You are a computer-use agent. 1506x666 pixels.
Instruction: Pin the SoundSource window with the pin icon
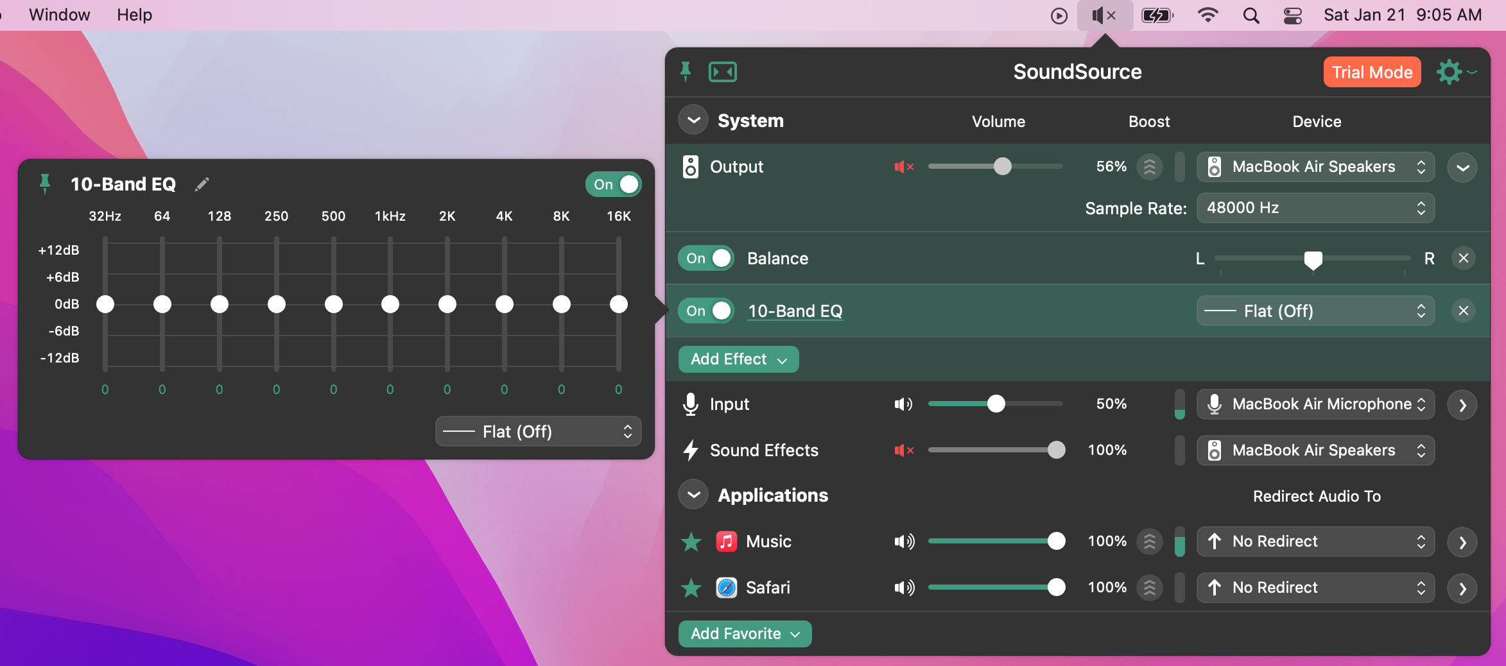(x=686, y=72)
